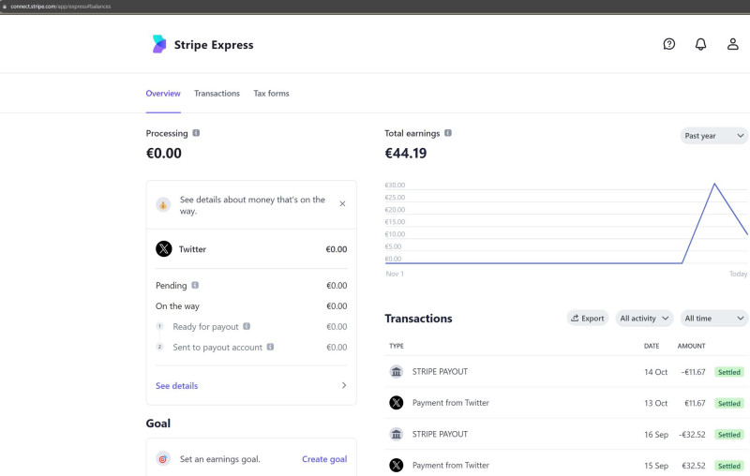Click step 2 marker by Sent to payout account
Image resolution: width=750 pixels, height=476 pixels.
159,347
